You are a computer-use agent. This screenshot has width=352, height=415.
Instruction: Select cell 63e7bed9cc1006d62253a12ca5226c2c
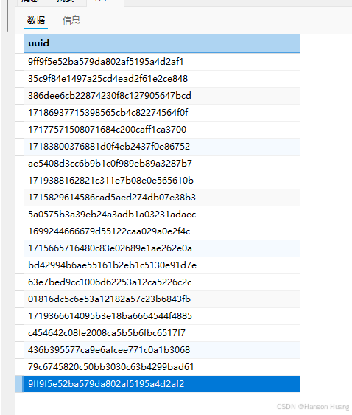point(162,282)
